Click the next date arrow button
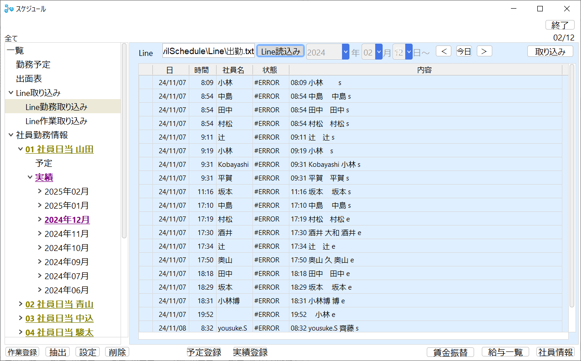Viewport: 581px width, 361px height. pyautogui.click(x=484, y=51)
